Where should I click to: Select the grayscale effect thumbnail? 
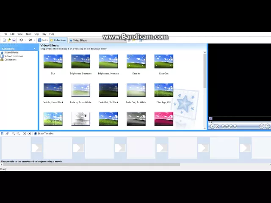[x=136, y=119]
